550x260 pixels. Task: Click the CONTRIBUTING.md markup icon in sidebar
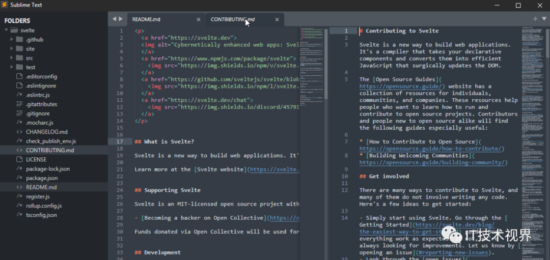coord(19,150)
